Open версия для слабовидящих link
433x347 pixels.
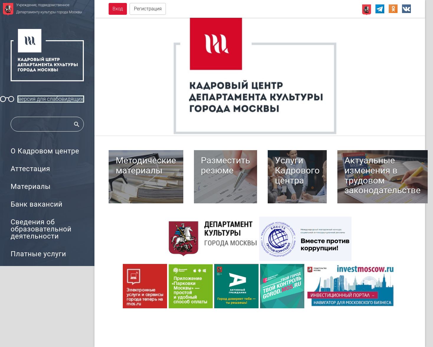tap(51, 99)
